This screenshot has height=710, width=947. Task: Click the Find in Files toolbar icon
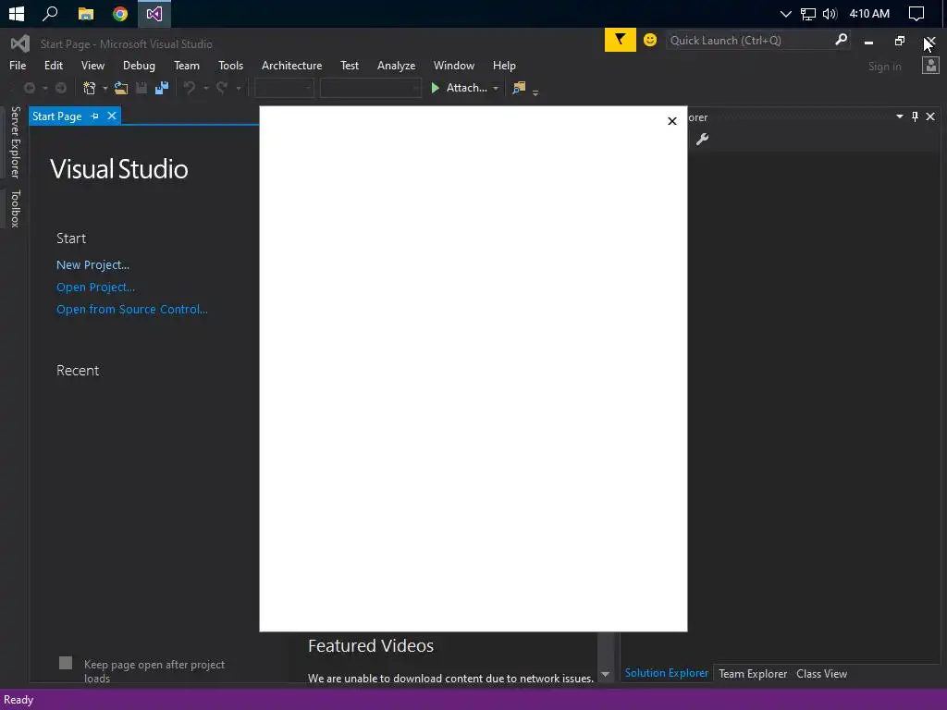[x=519, y=88]
